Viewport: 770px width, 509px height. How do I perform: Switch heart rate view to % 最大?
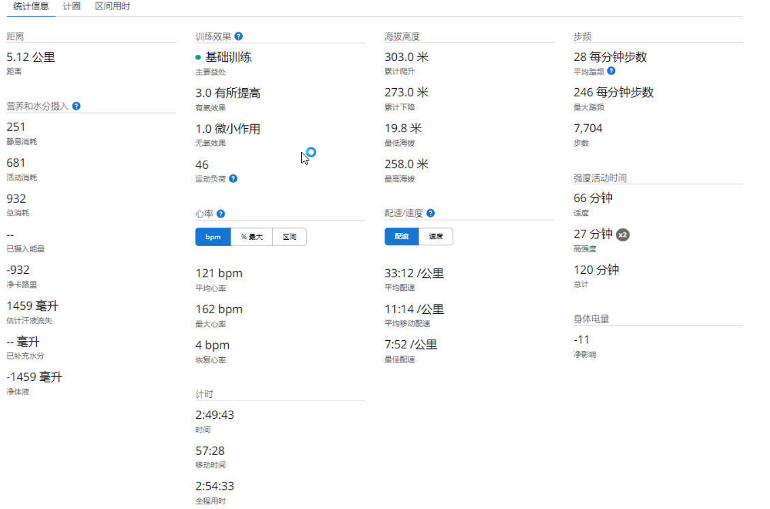(251, 237)
